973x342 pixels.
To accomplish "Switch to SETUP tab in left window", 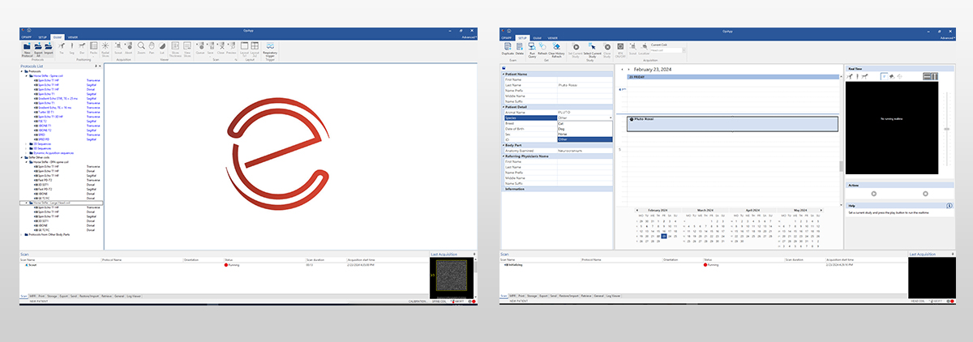I will click(42, 37).
